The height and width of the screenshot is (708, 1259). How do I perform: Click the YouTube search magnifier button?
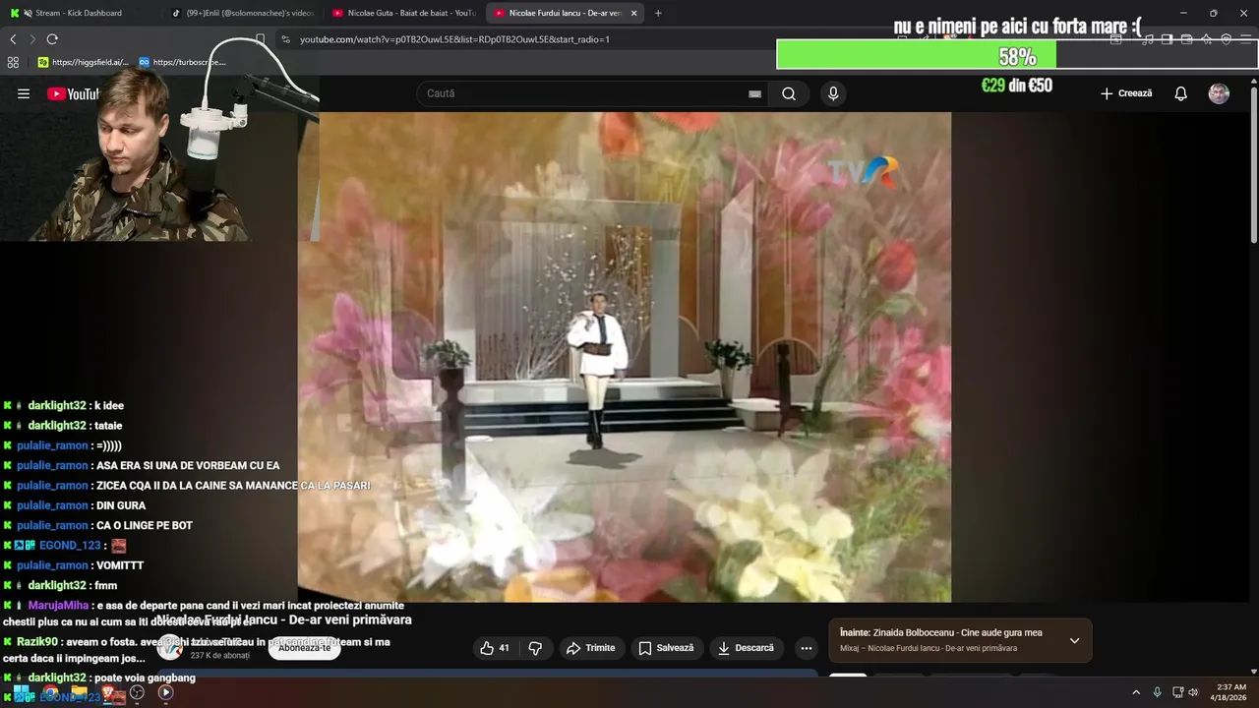coord(789,93)
